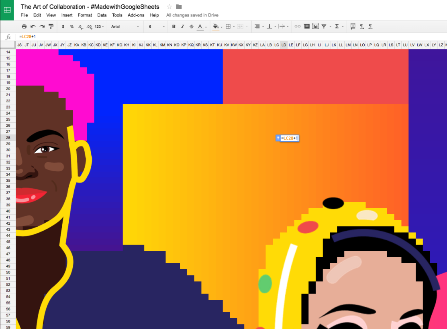Viewport: 447px width, 329px height.
Task: Star this document
Action: [169, 6]
